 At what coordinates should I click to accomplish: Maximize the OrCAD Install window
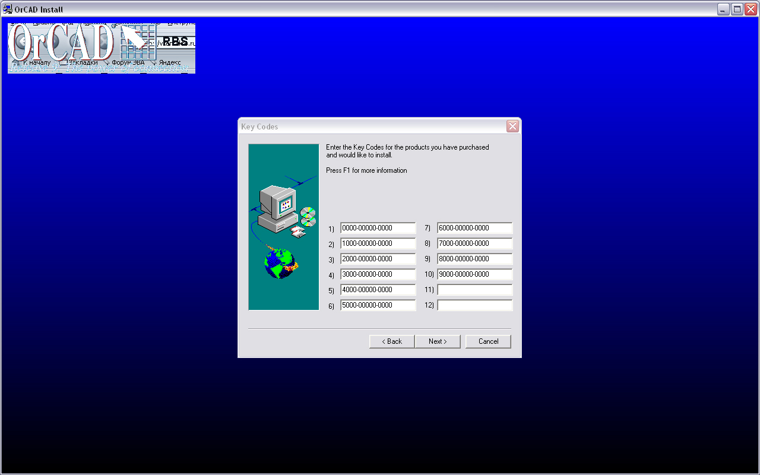[737, 9]
